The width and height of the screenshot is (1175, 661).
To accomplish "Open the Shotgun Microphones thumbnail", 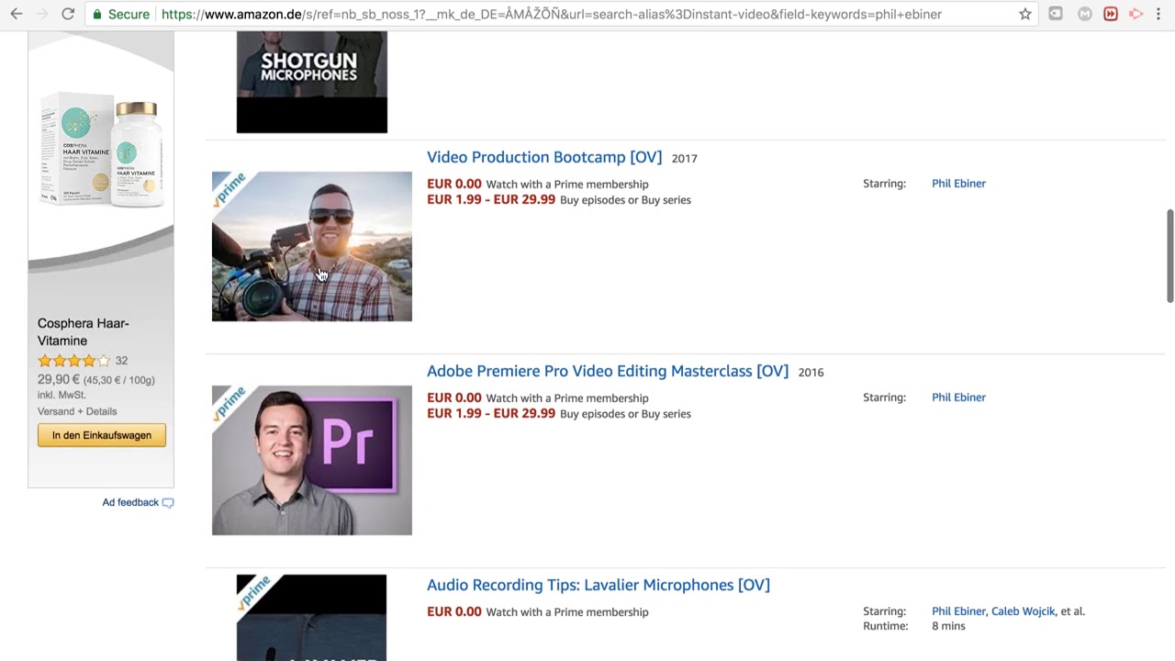I will tap(312, 82).
